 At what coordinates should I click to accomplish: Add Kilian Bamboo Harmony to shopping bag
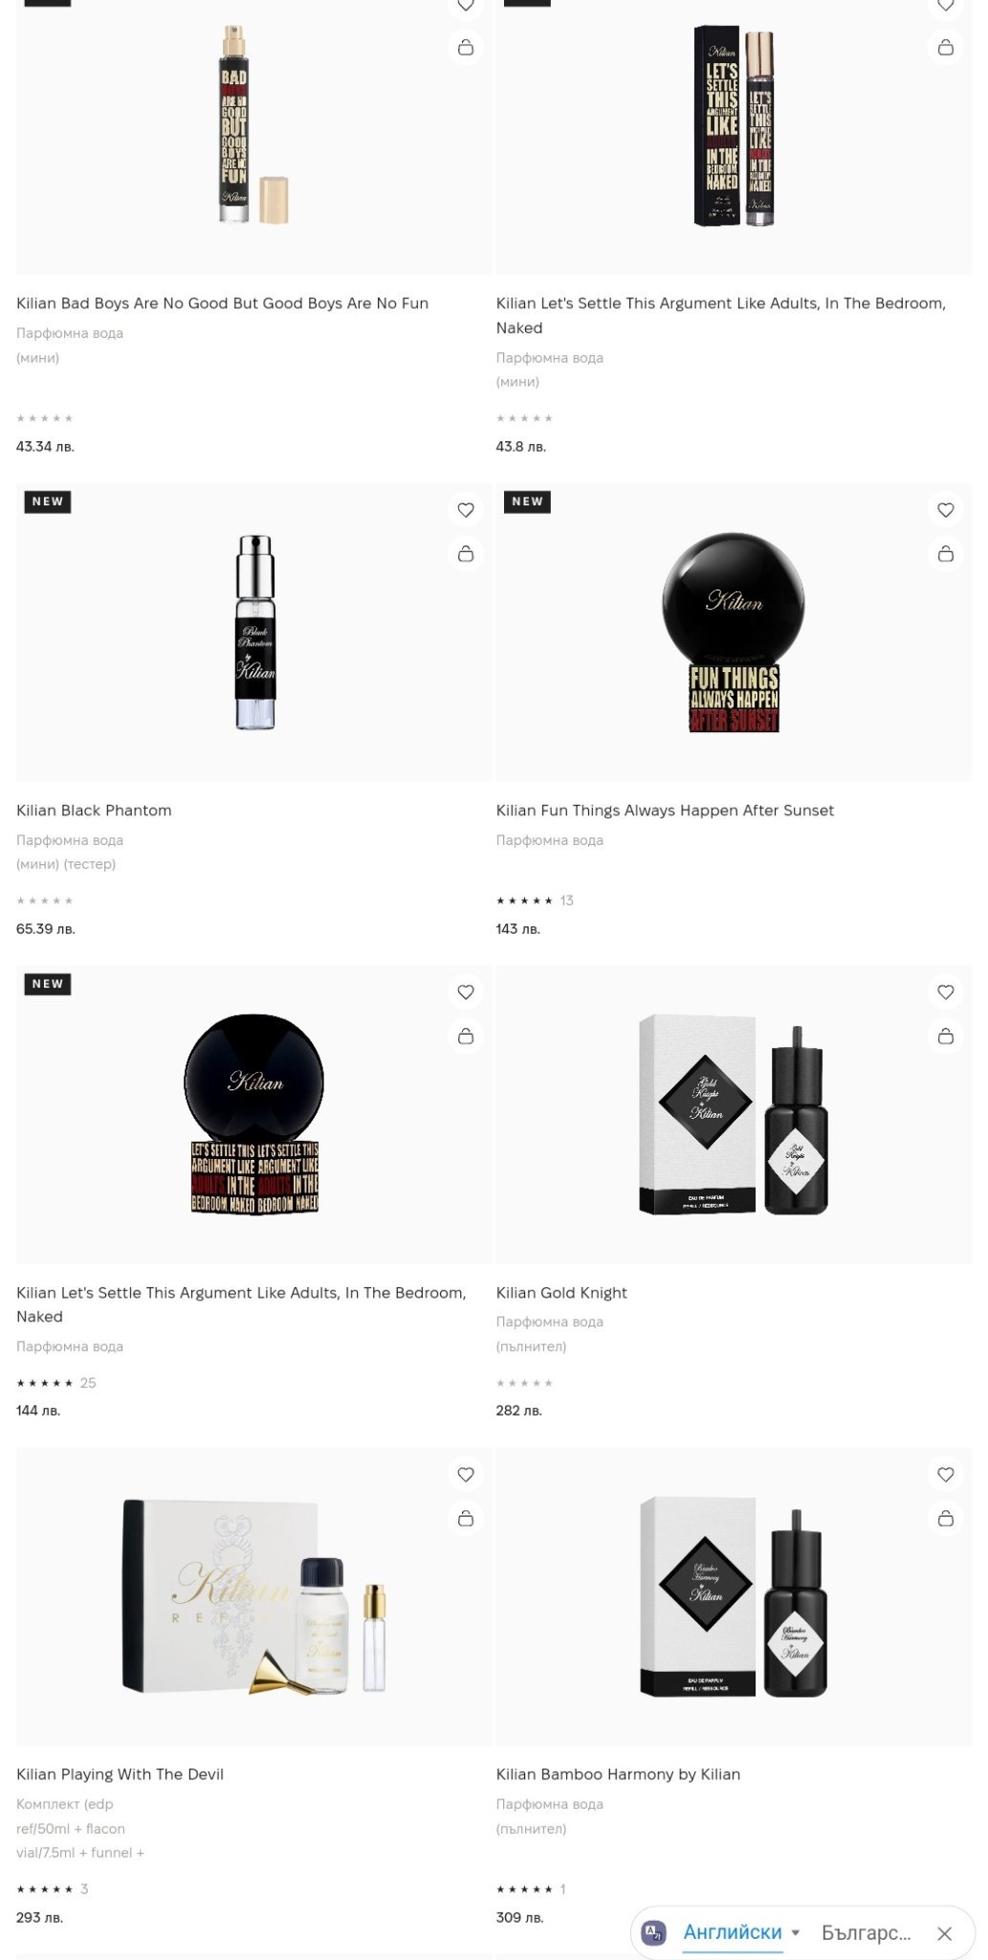pos(946,1519)
